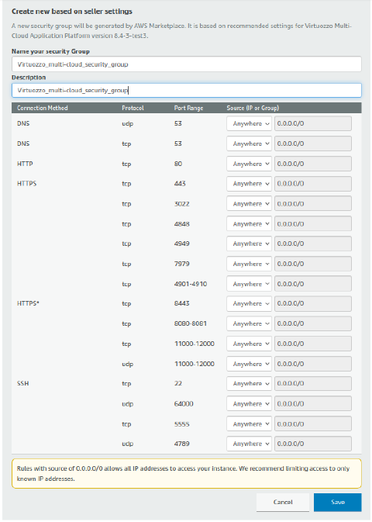Click the 'Create new based on seller settings' heading

(x=72, y=12)
